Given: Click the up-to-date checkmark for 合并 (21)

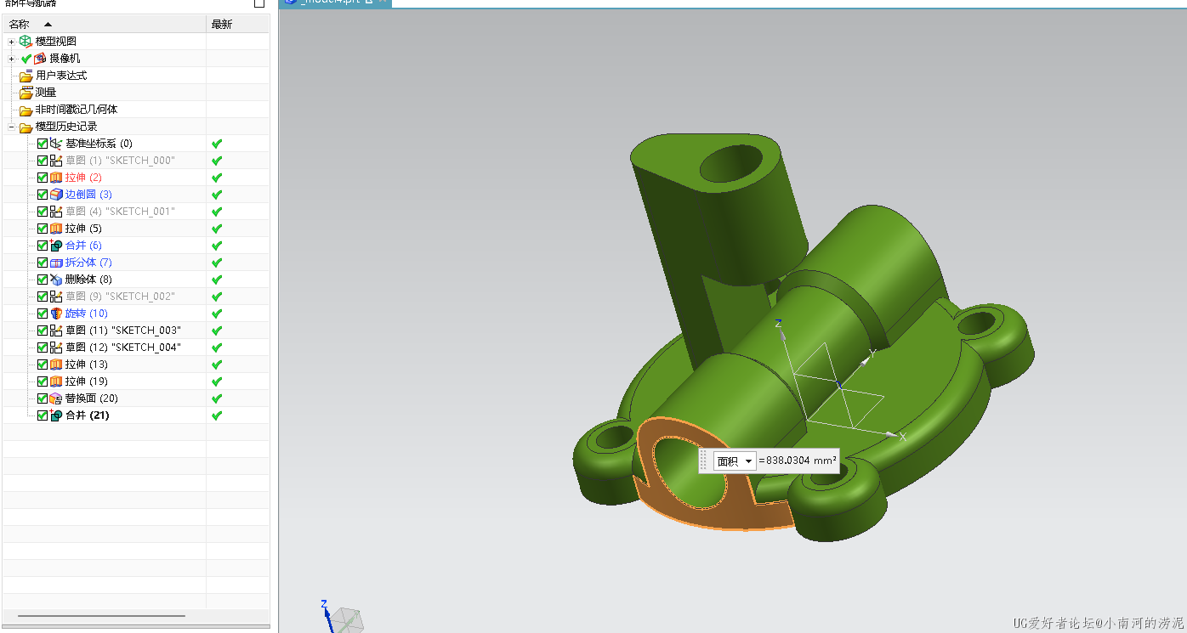Looking at the screenshot, I should (217, 415).
